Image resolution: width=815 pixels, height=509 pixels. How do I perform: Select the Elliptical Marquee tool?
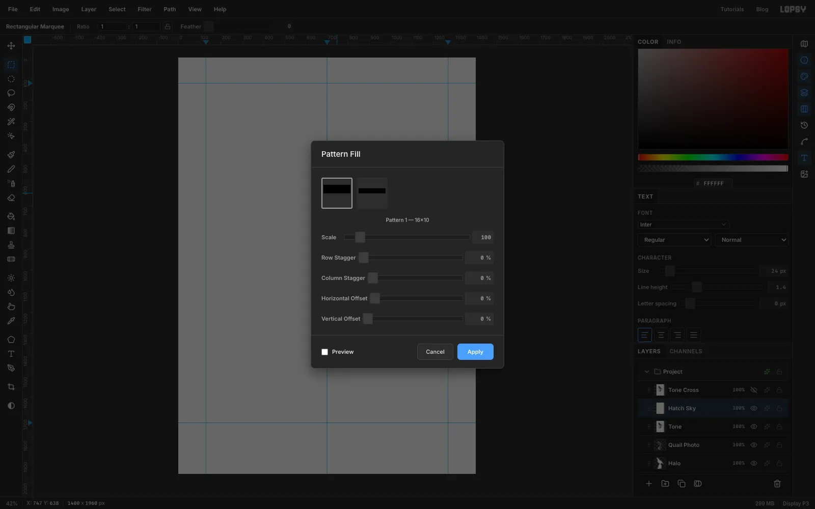11,79
